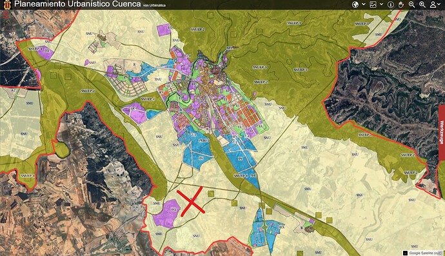Click the black swatch beside Google Satellite
Viewport: 445px width, 256px height.
405,253
